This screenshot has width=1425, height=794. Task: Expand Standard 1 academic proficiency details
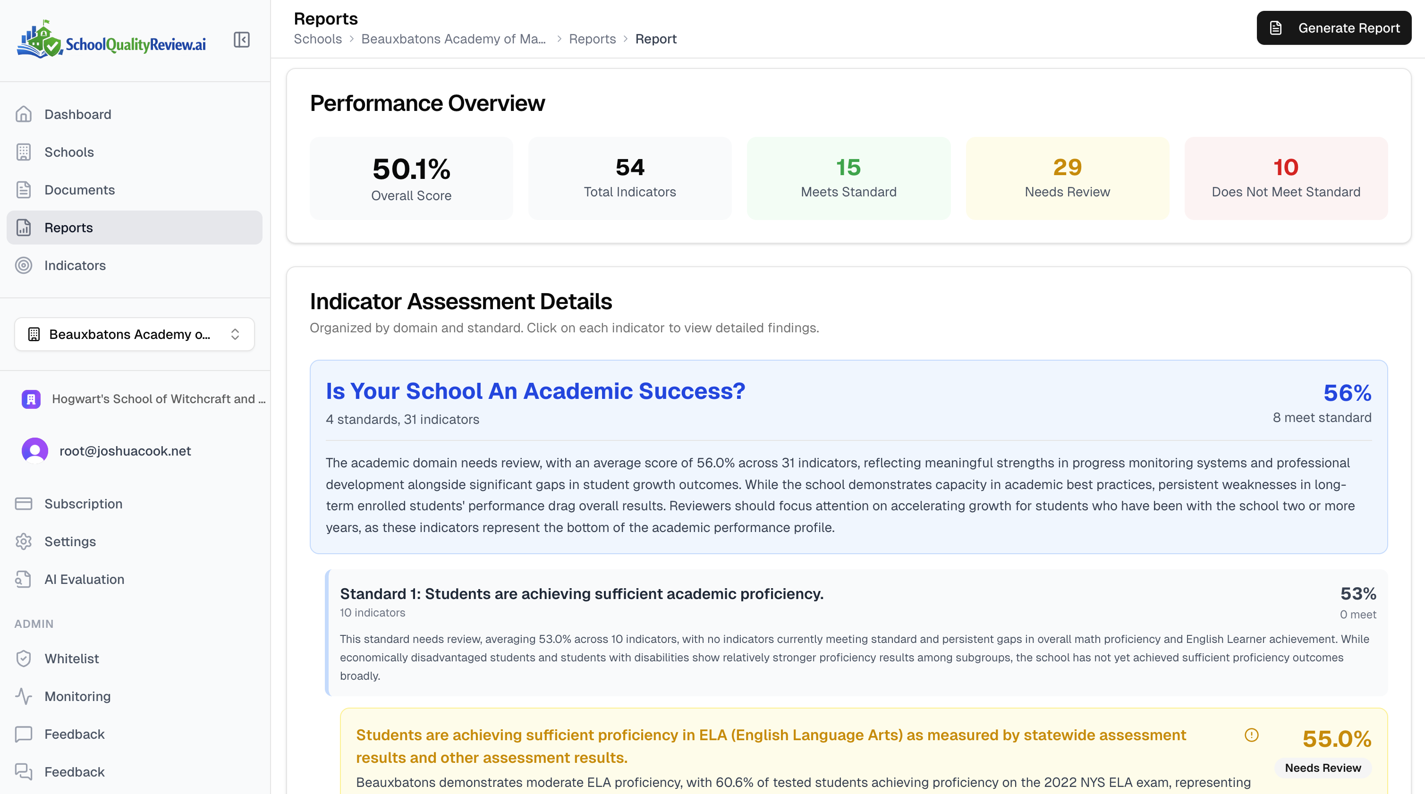point(581,593)
